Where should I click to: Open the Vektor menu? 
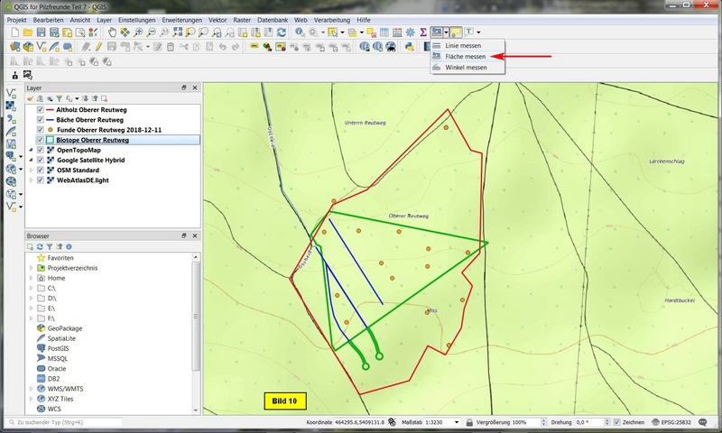point(219,19)
